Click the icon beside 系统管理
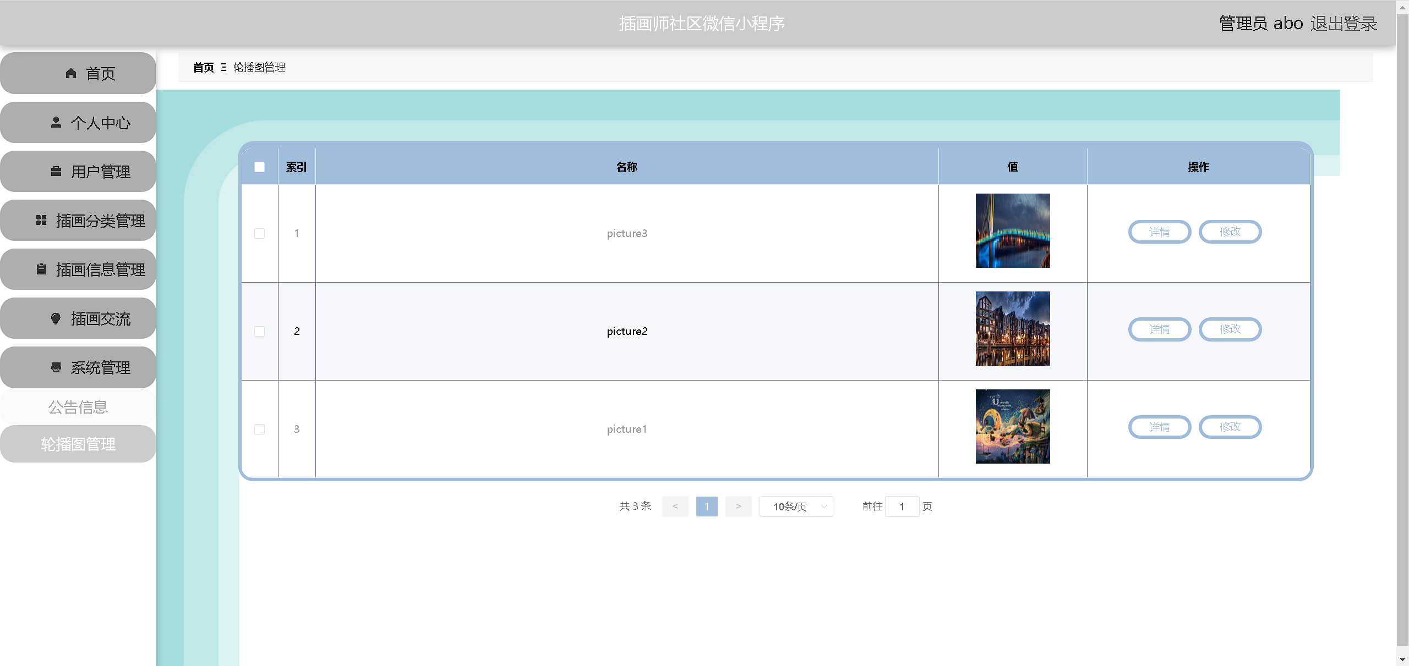The image size is (1409, 666). click(x=56, y=367)
